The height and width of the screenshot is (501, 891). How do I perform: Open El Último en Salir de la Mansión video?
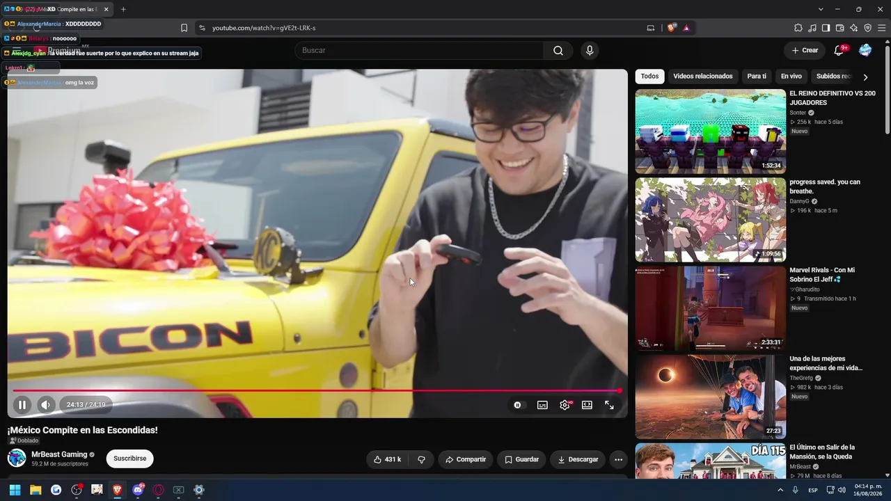(x=711, y=461)
